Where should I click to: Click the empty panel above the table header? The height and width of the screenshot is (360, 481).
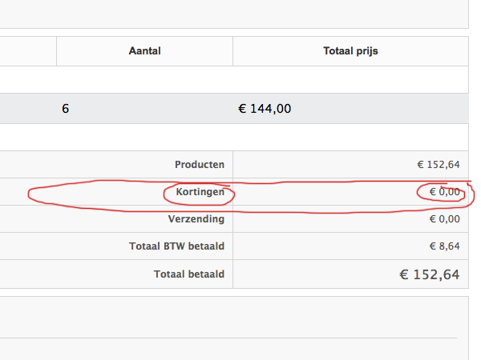(x=232, y=14)
